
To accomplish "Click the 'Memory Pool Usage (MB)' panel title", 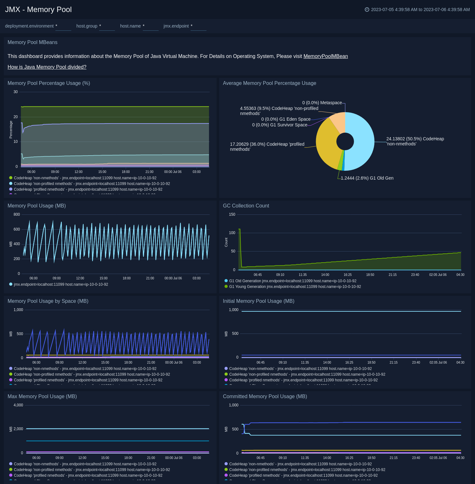I will (37, 206).
